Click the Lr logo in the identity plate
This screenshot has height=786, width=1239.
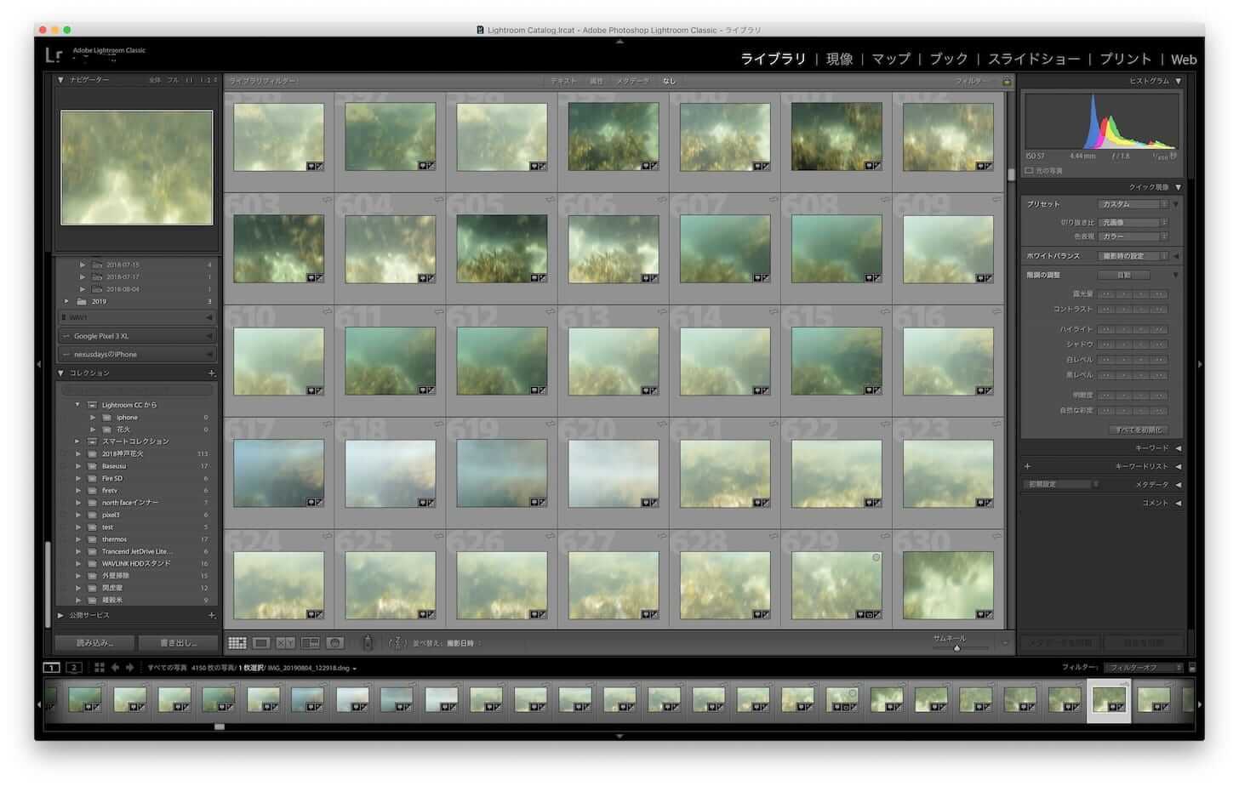tap(54, 55)
